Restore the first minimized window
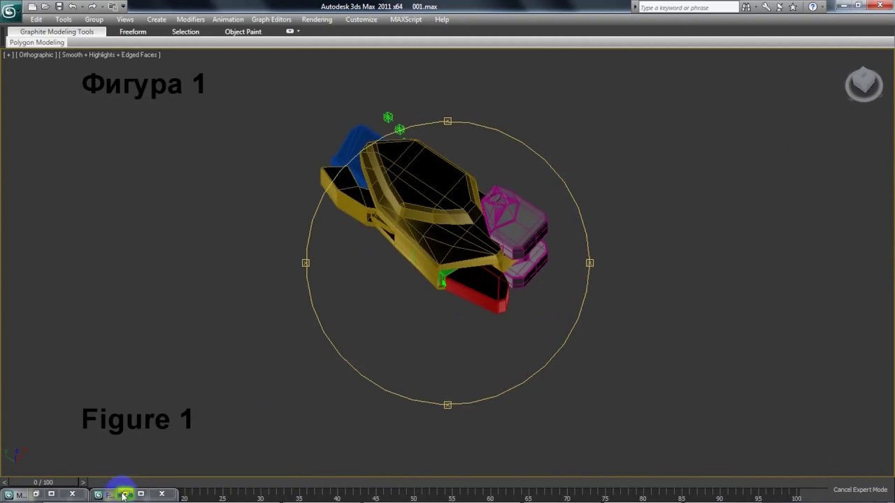 point(36,494)
